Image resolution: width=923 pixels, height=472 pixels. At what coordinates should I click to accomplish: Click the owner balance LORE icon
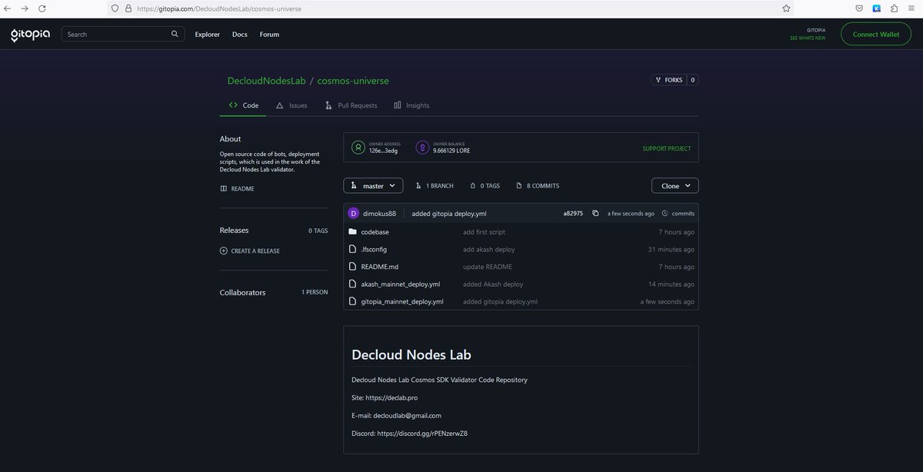[422, 148]
